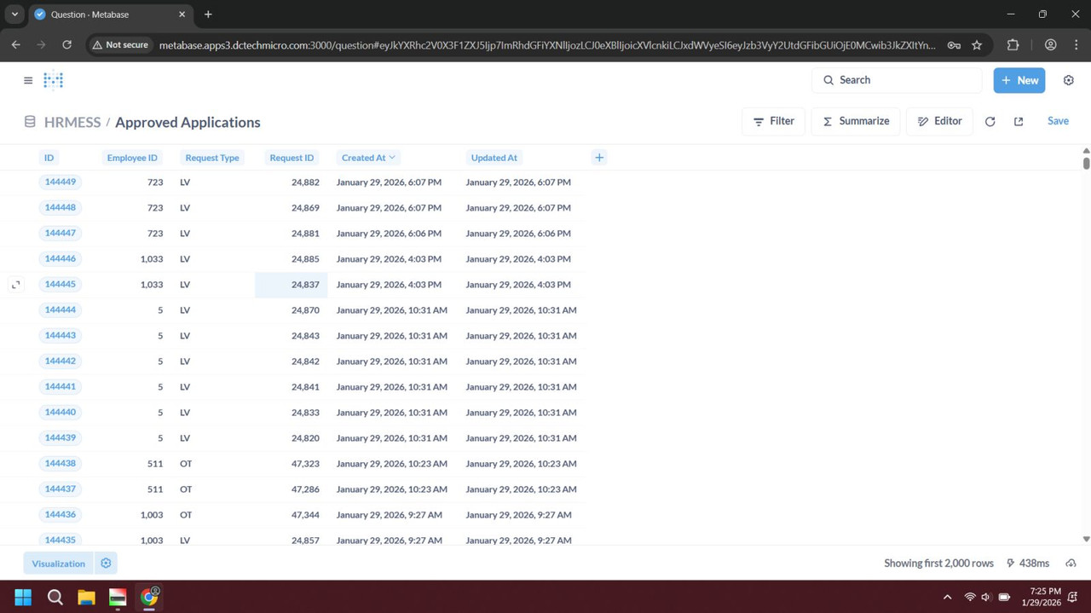
Task: Open Request ID column header
Action: coord(292,158)
